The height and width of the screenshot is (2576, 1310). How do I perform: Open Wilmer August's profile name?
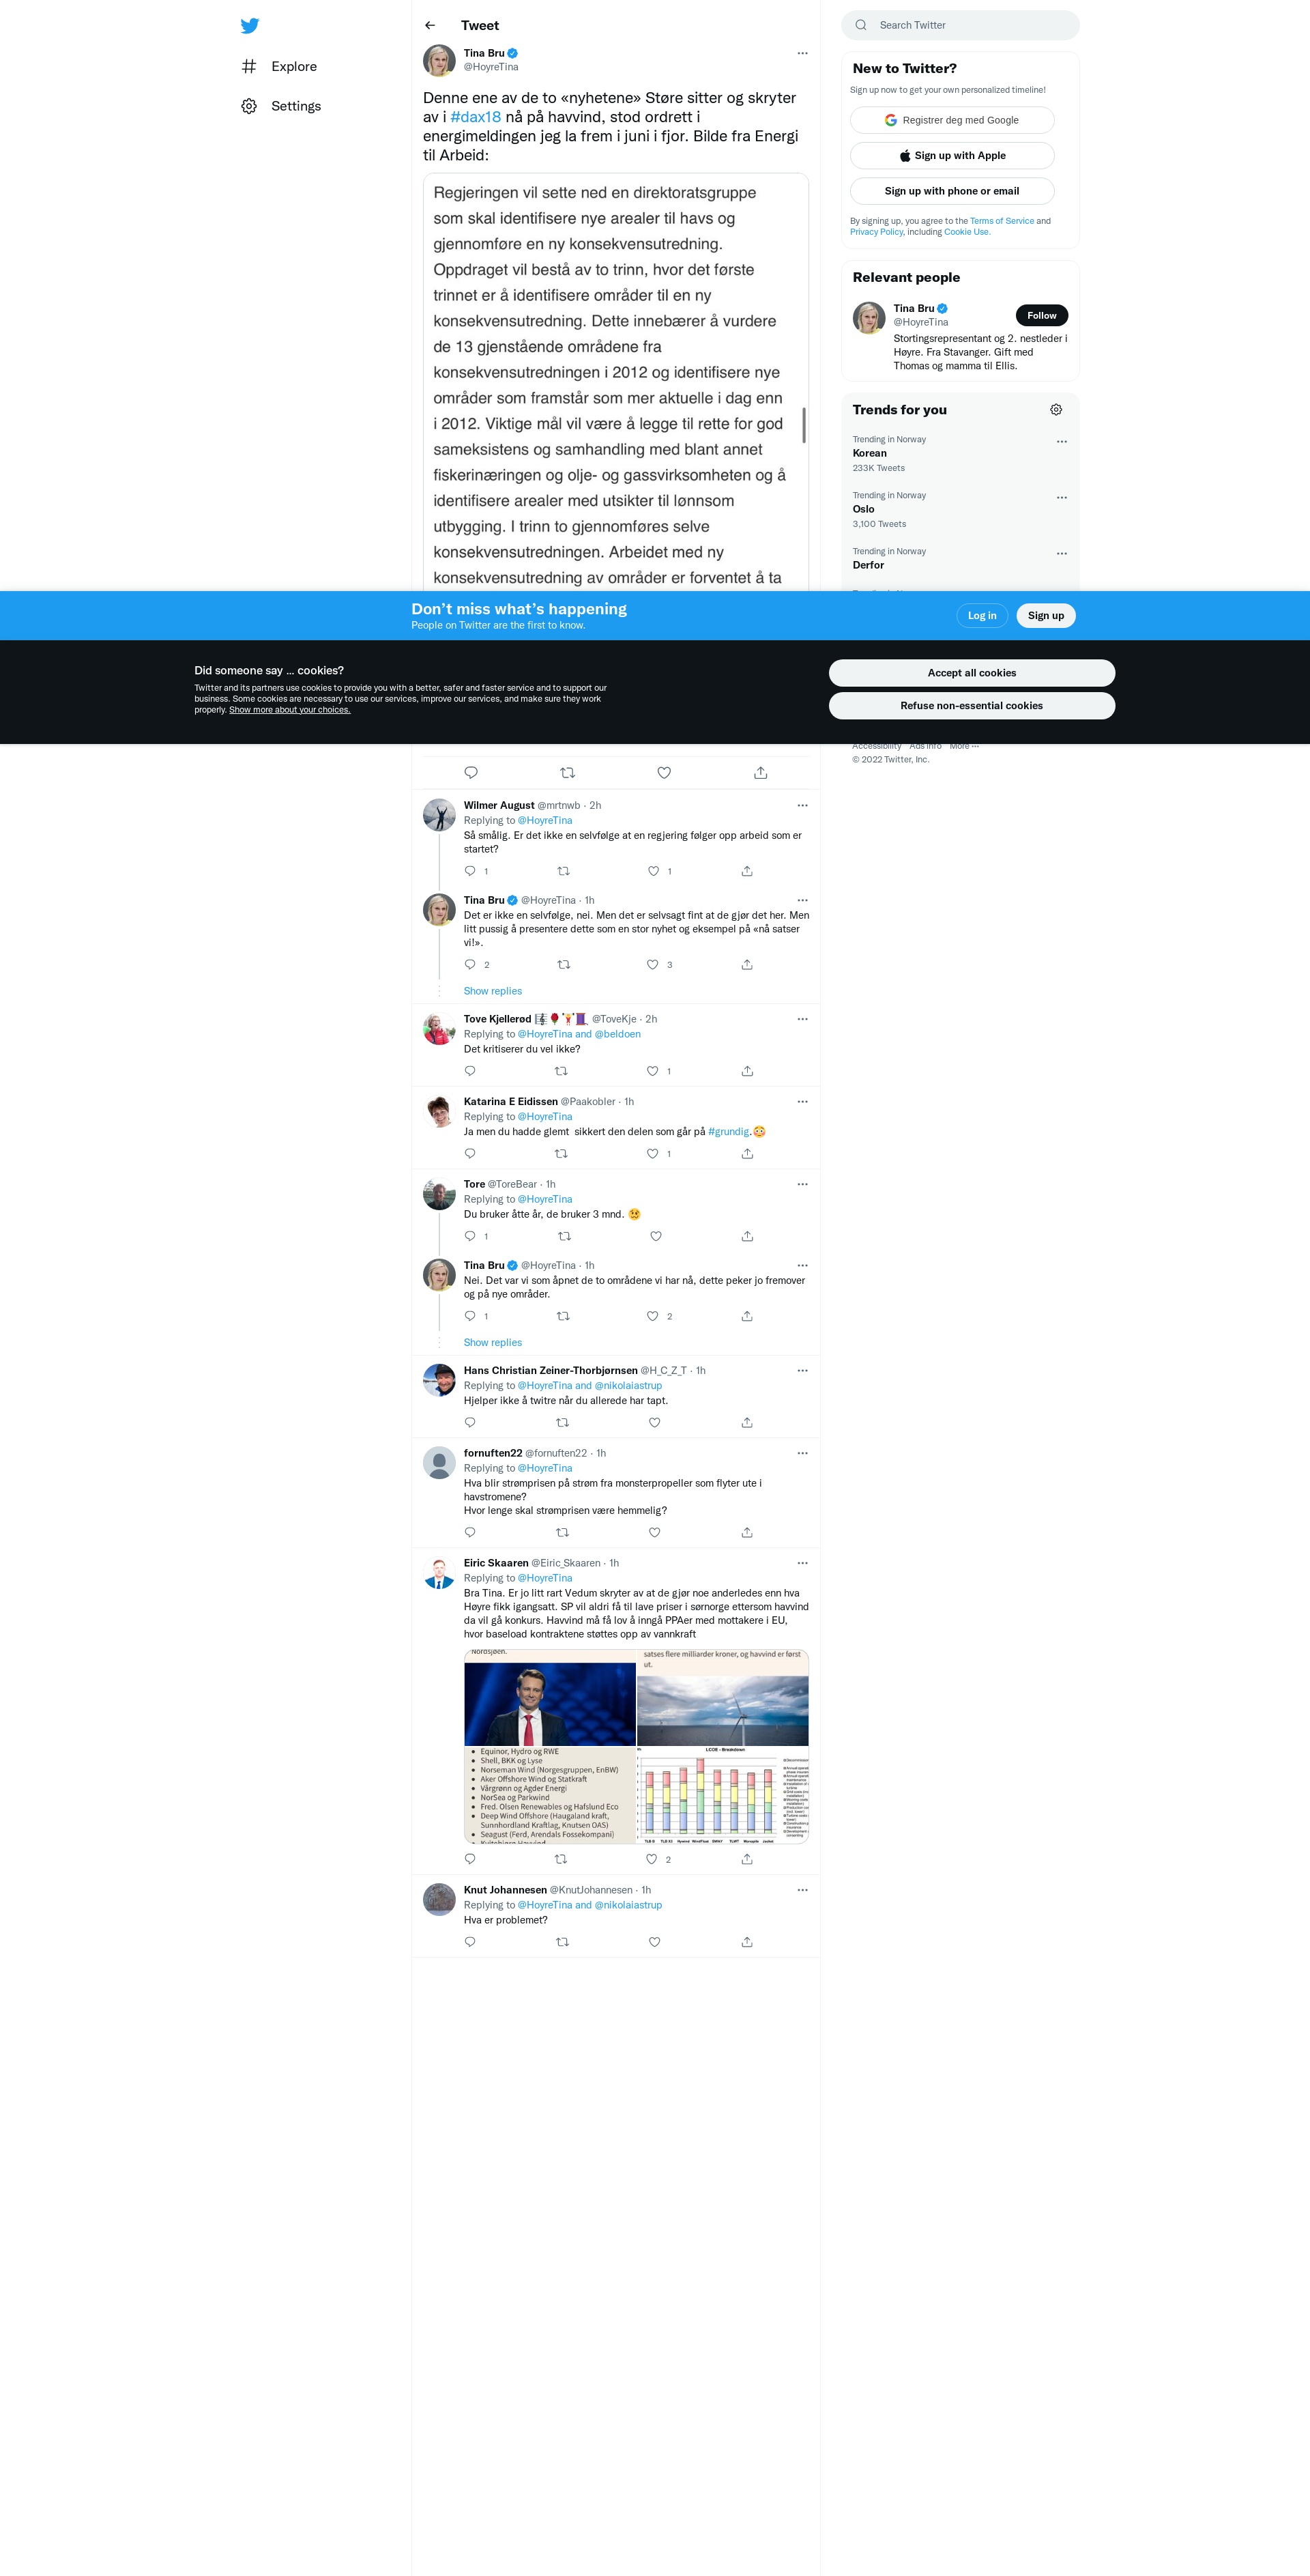tap(499, 806)
